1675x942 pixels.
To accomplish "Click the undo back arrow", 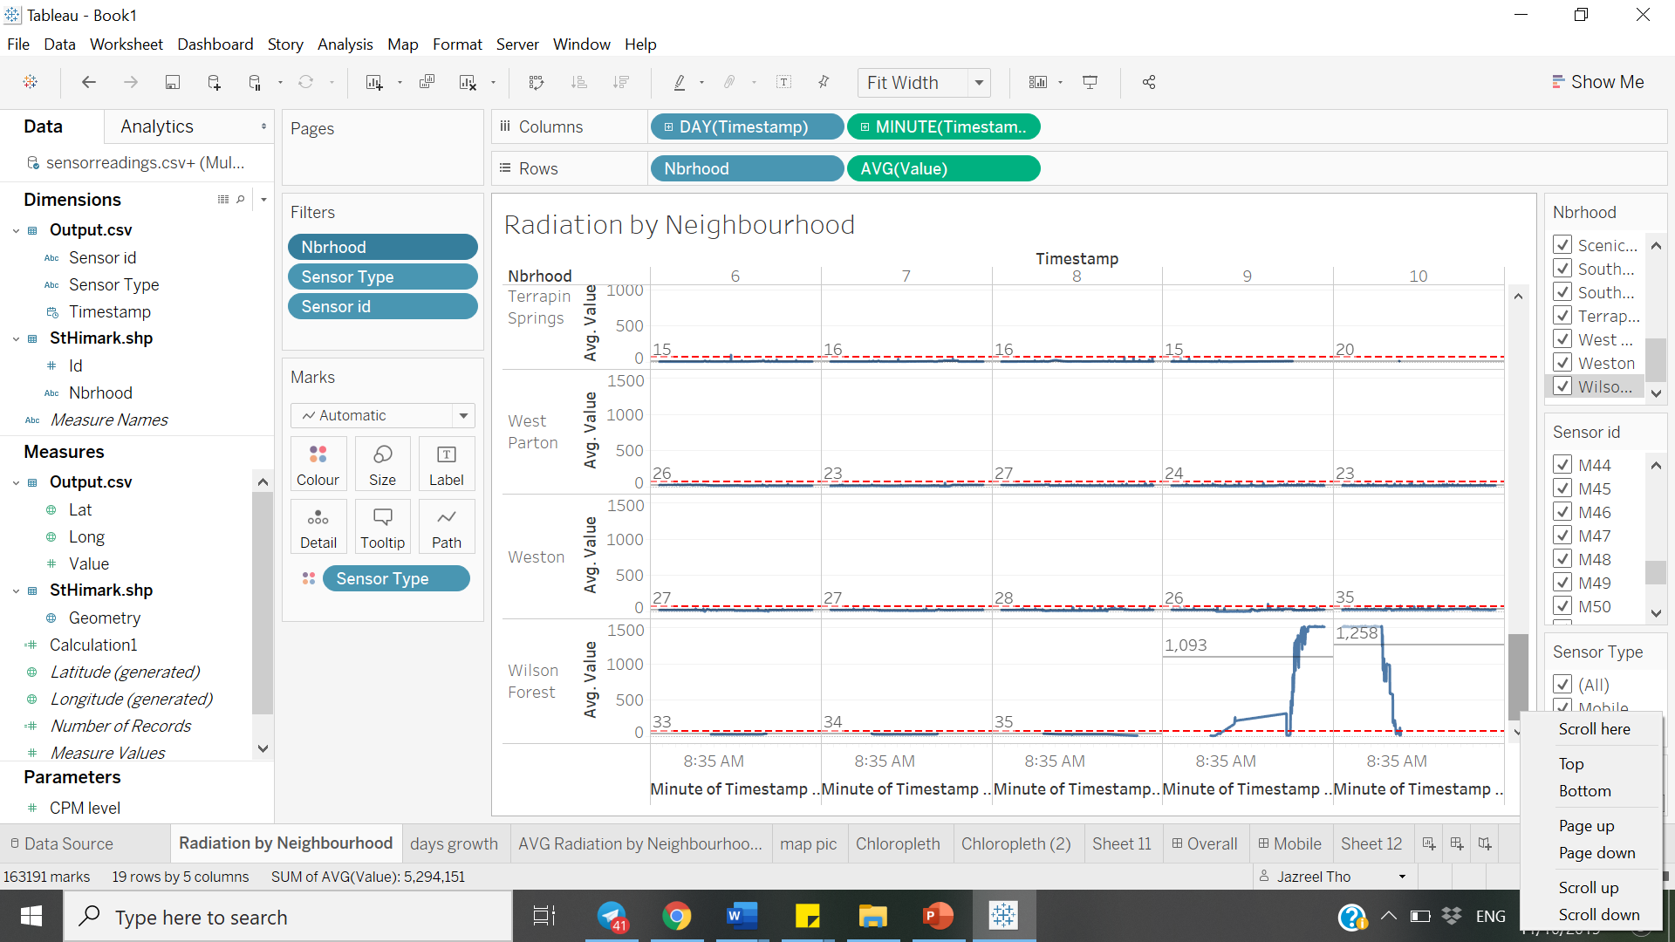I will [88, 82].
